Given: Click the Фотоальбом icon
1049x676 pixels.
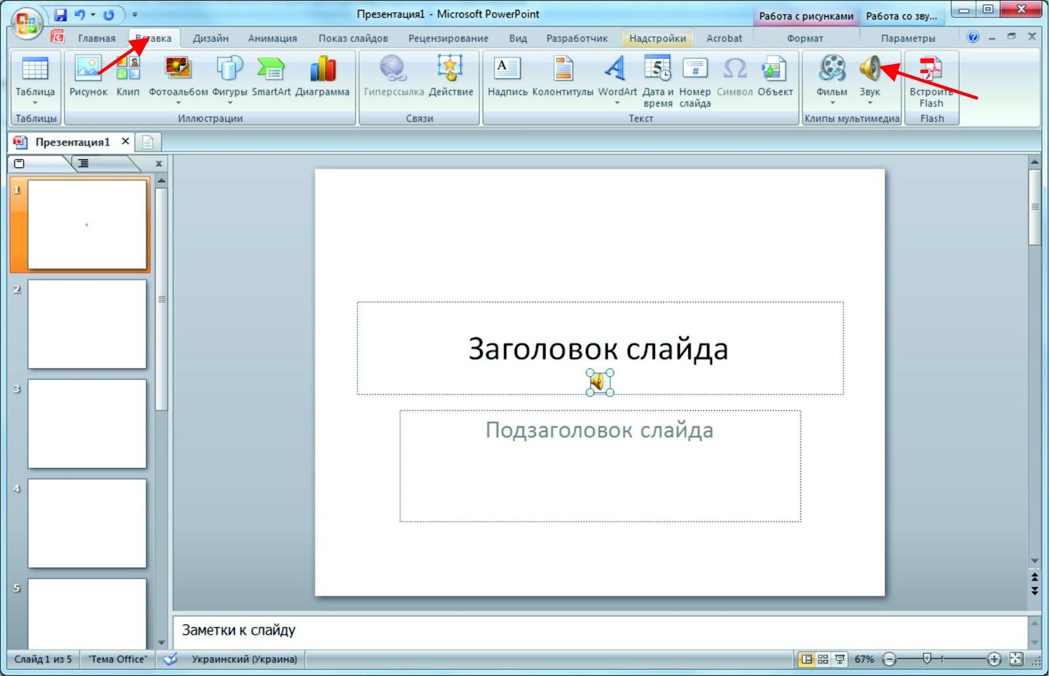Looking at the screenshot, I should 178,69.
